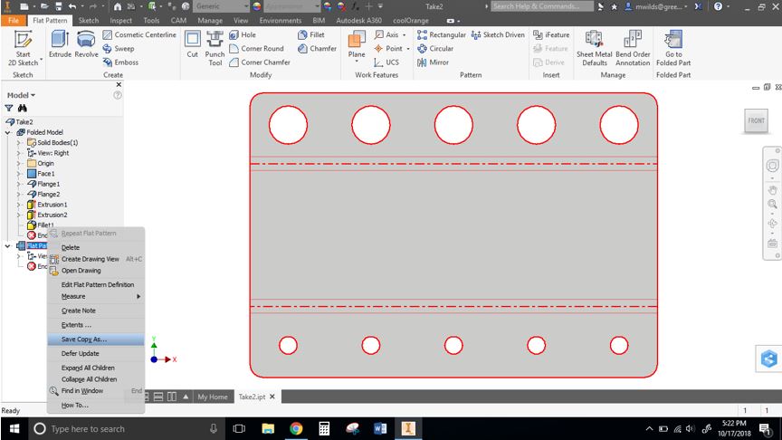The image size is (782, 440).
Task: Expand the Flange1 node
Action: pyautogui.click(x=19, y=184)
